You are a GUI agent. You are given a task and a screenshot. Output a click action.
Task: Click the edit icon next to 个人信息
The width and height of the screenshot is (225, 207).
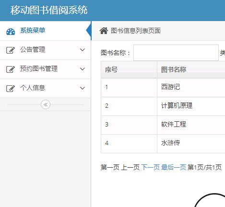11,88
